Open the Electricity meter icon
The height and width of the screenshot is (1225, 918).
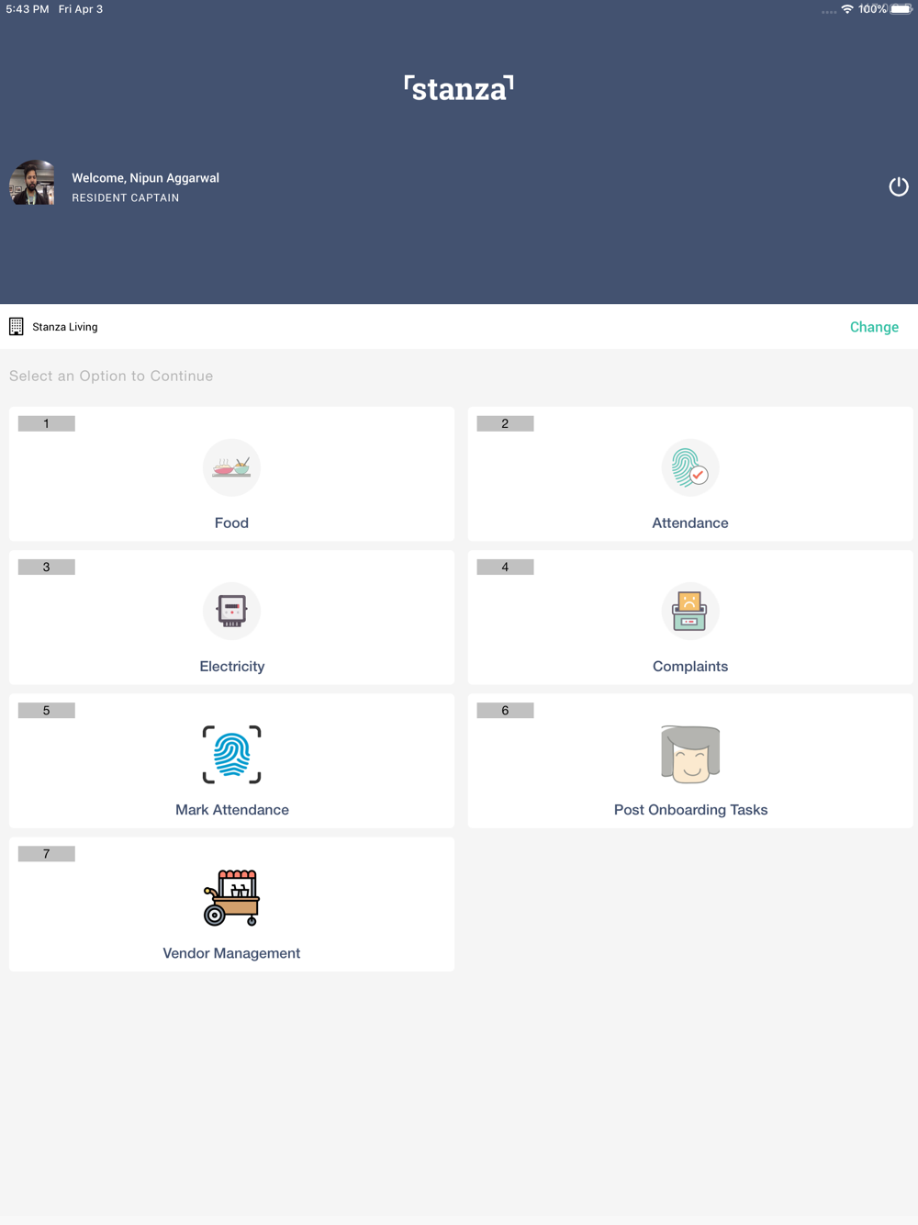(231, 612)
